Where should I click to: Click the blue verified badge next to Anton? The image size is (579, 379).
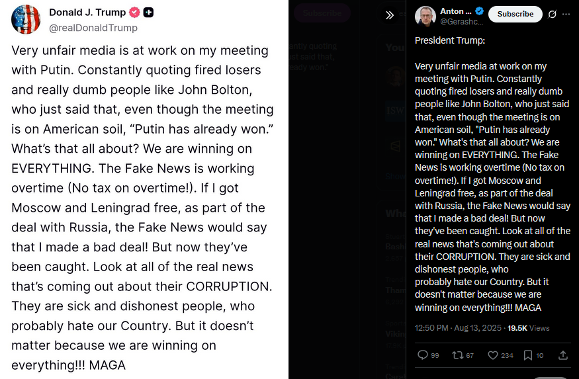coord(480,11)
